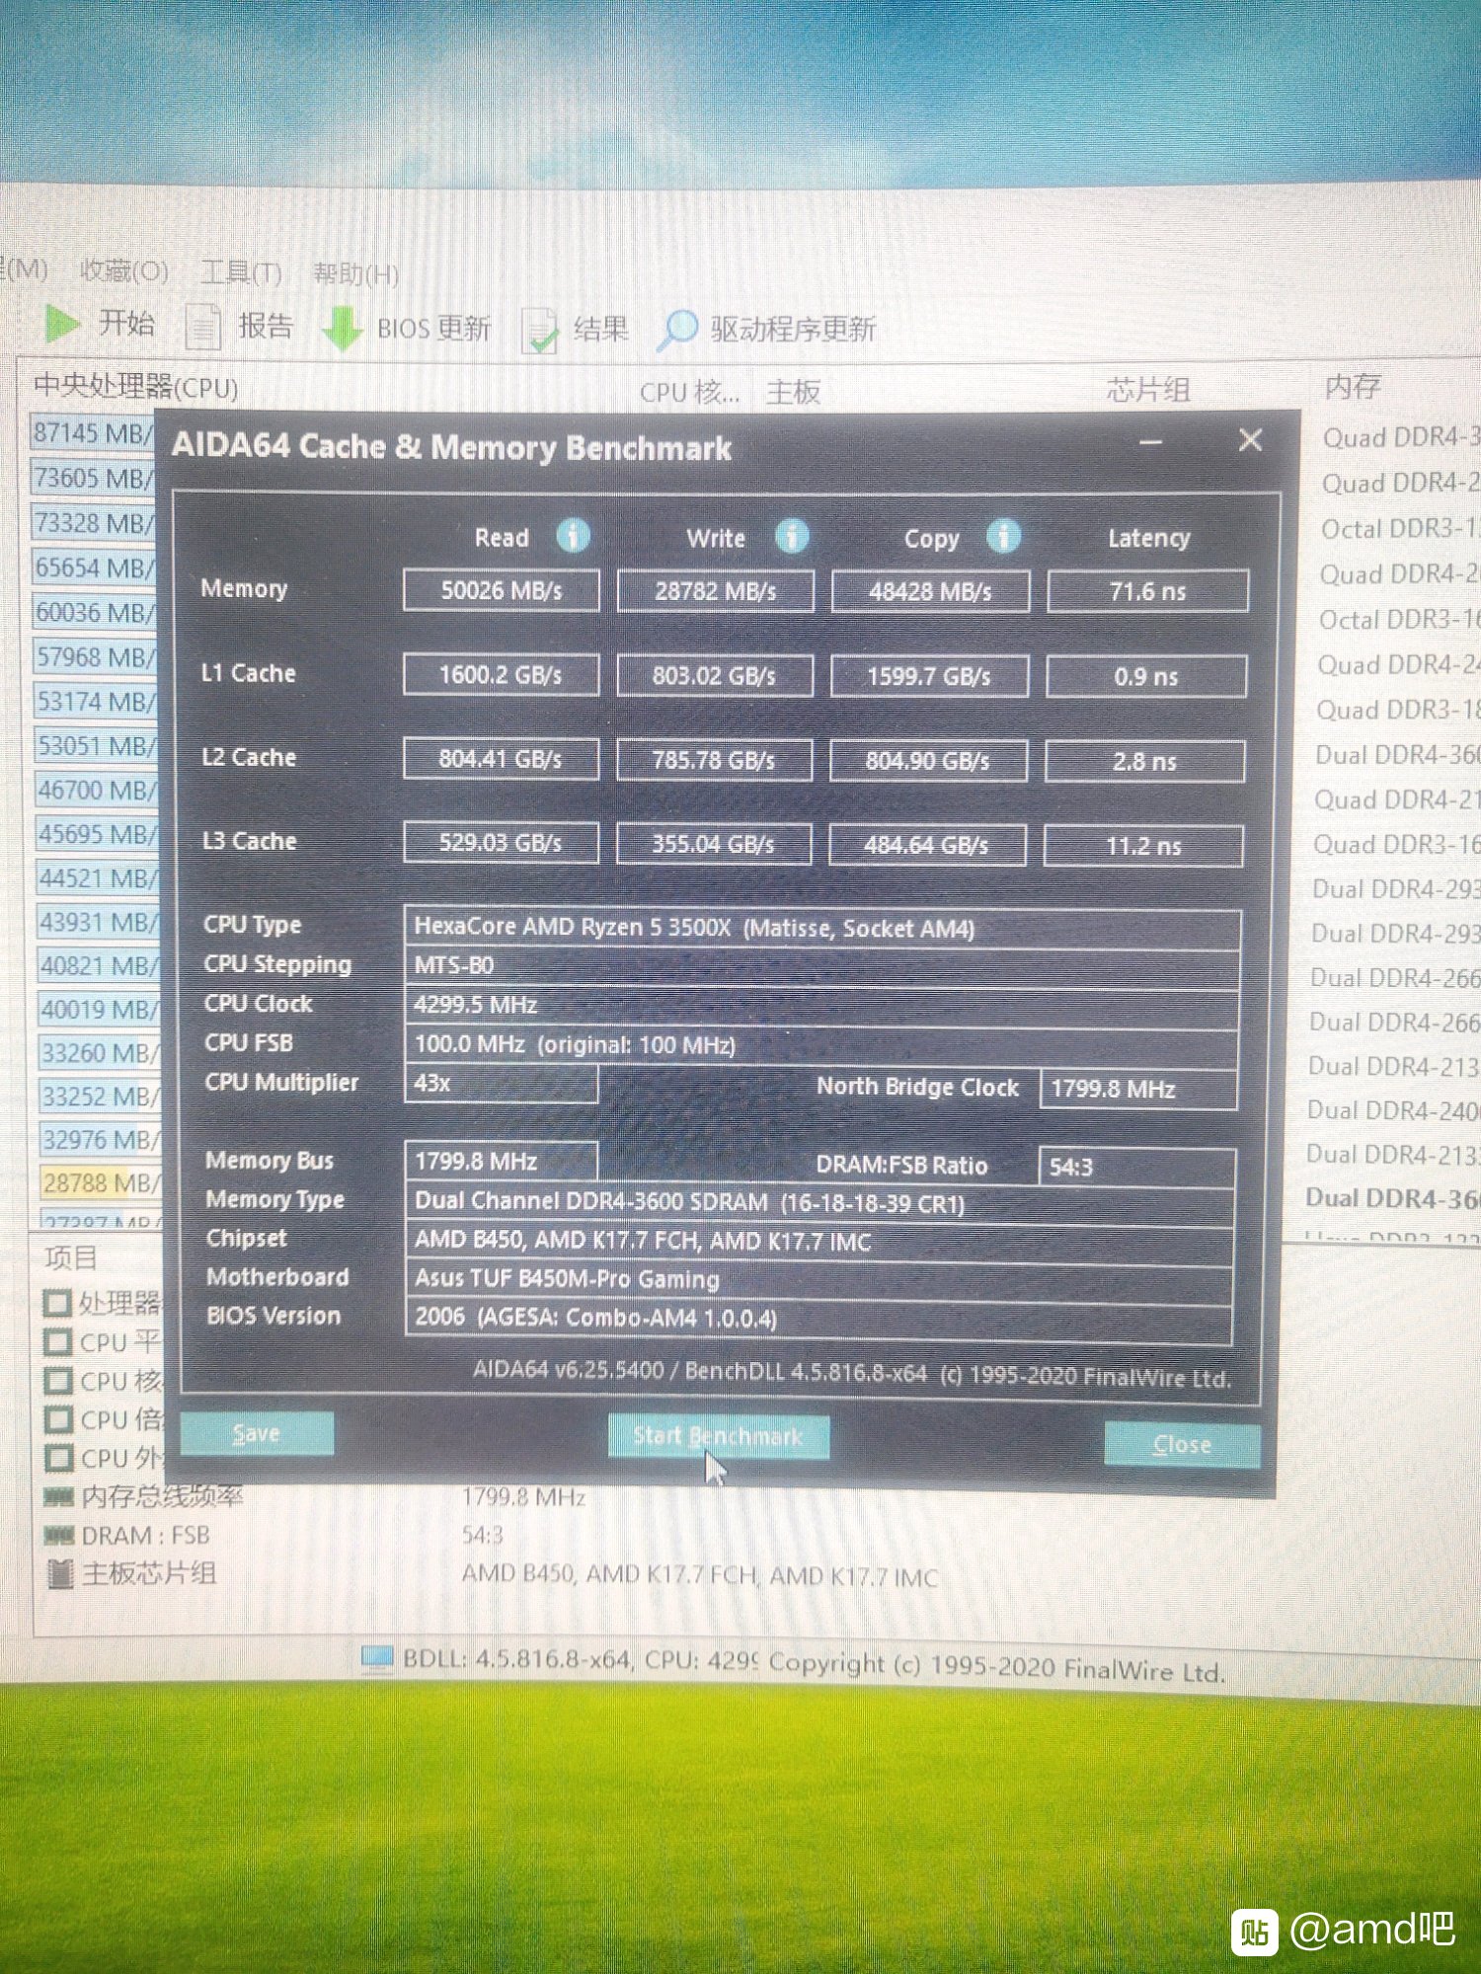Viewport: 1481px width, 1974px height.
Task: Select the 65654 MB/s result row
Action: point(95,568)
